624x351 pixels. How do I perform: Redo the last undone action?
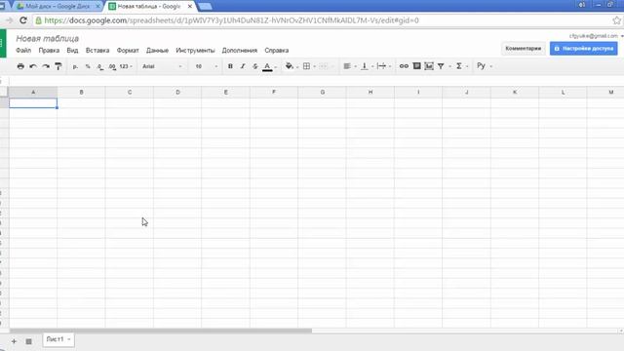point(46,66)
